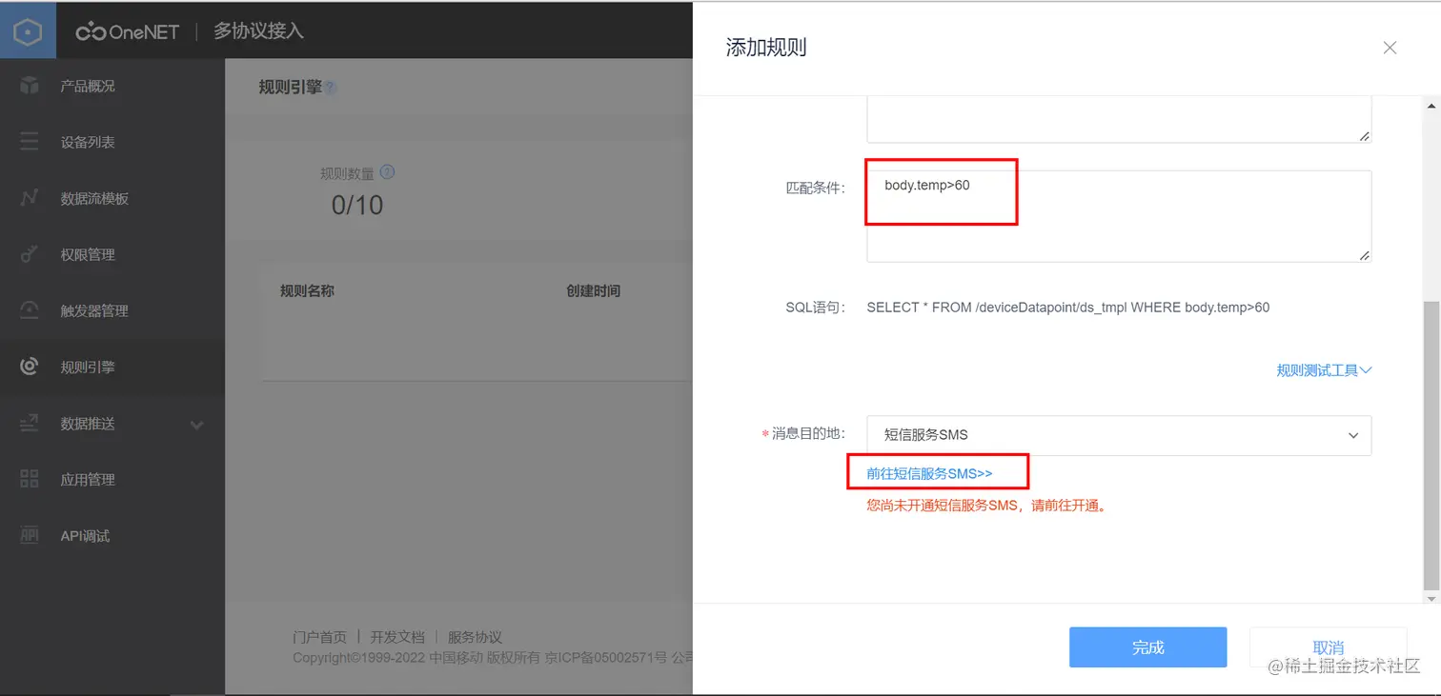This screenshot has height=696, width=1441.
Task: Open the 服务协议 footer link
Action: 475,637
